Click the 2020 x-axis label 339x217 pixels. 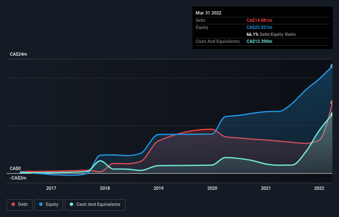click(212, 188)
